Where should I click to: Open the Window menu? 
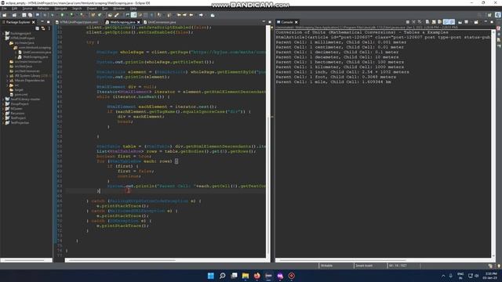pos(118,9)
